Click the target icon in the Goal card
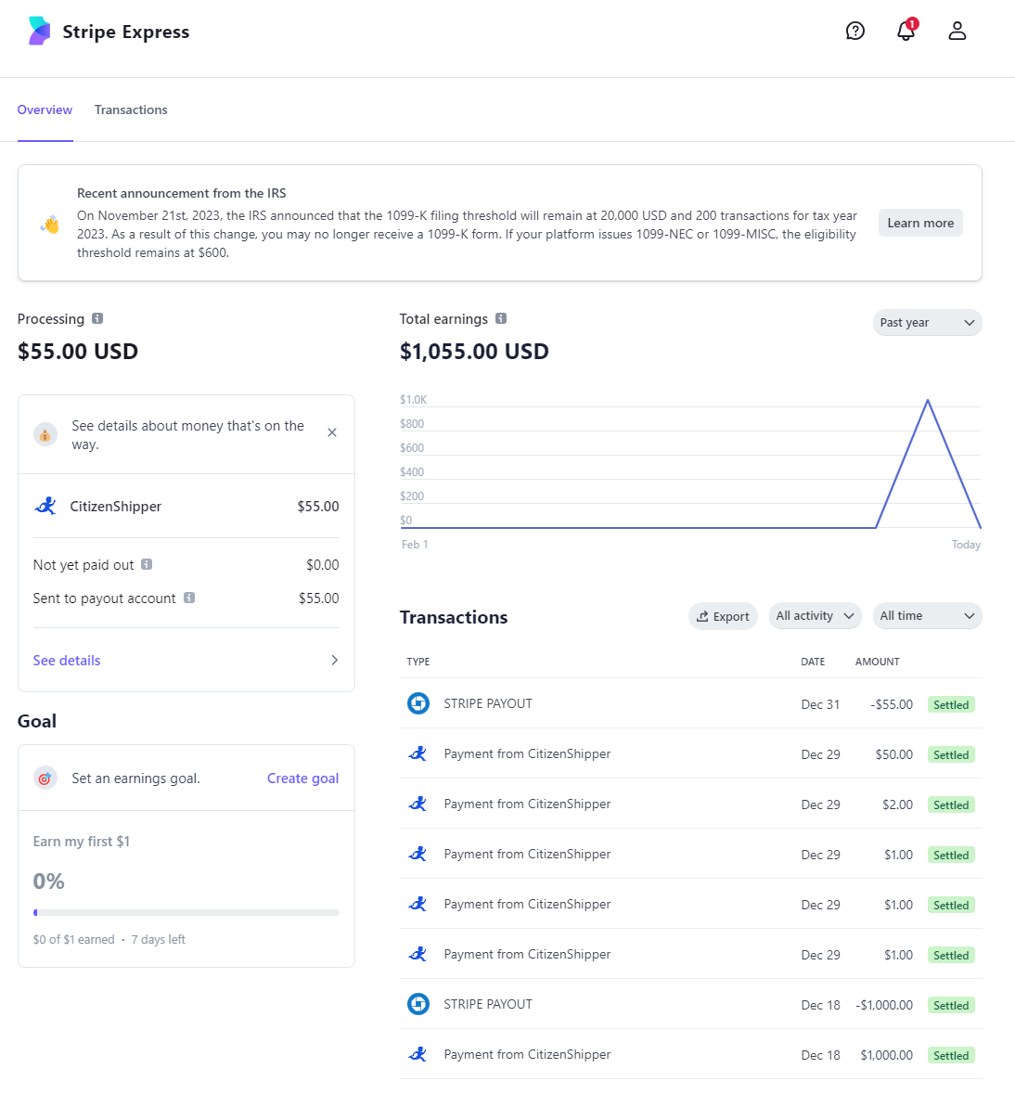 click(45, 778)
